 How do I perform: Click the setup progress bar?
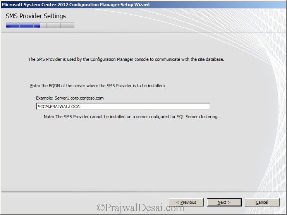coord(40,25)
